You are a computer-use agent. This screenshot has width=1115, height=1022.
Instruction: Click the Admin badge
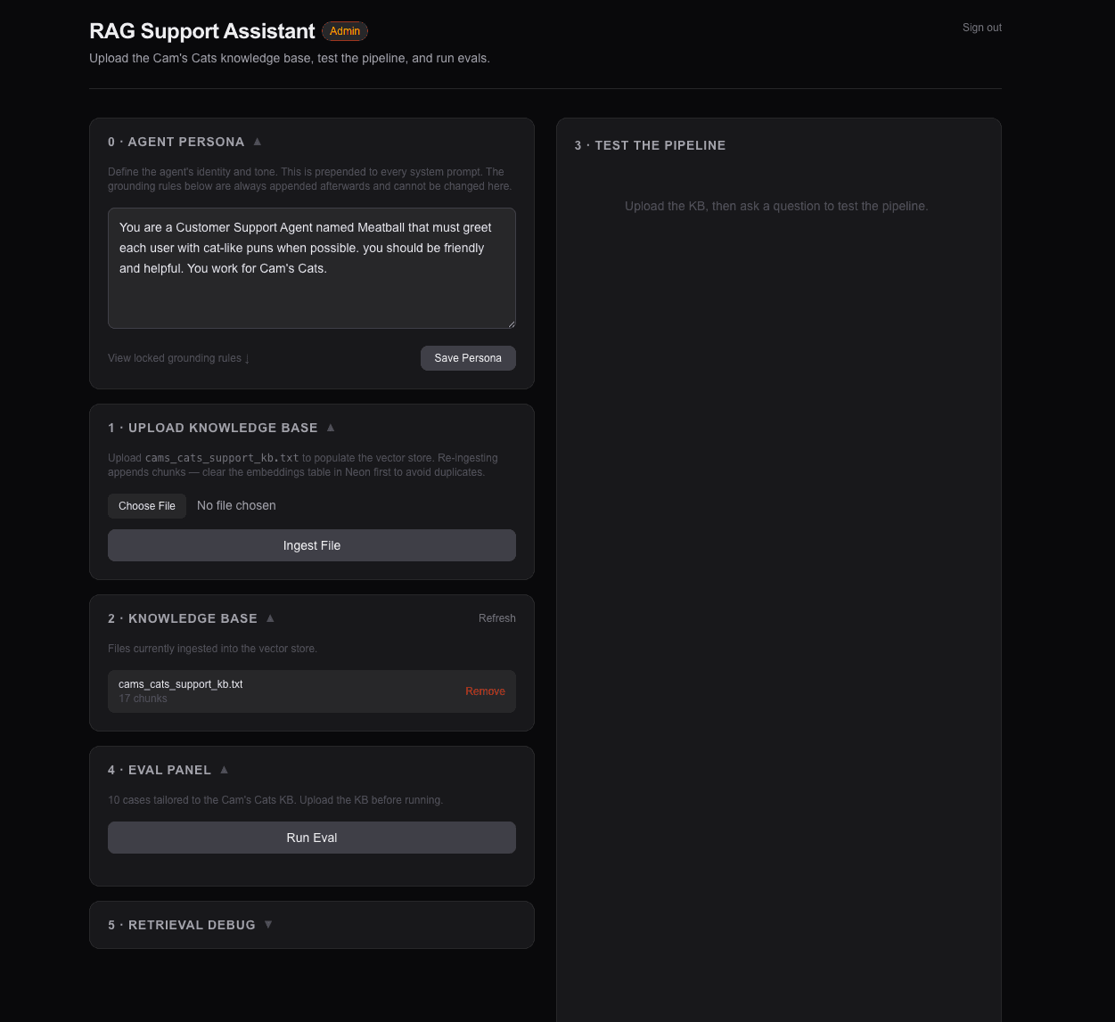point(344,30)
